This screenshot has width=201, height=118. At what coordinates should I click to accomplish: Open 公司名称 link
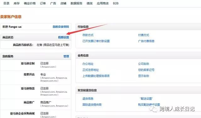(x=144, y=64)
